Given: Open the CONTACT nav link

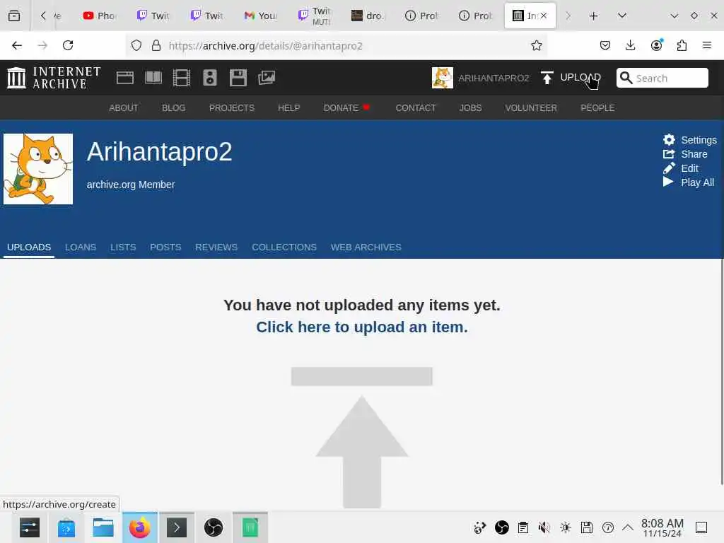Looking at the screenshot, I should 416,108.
